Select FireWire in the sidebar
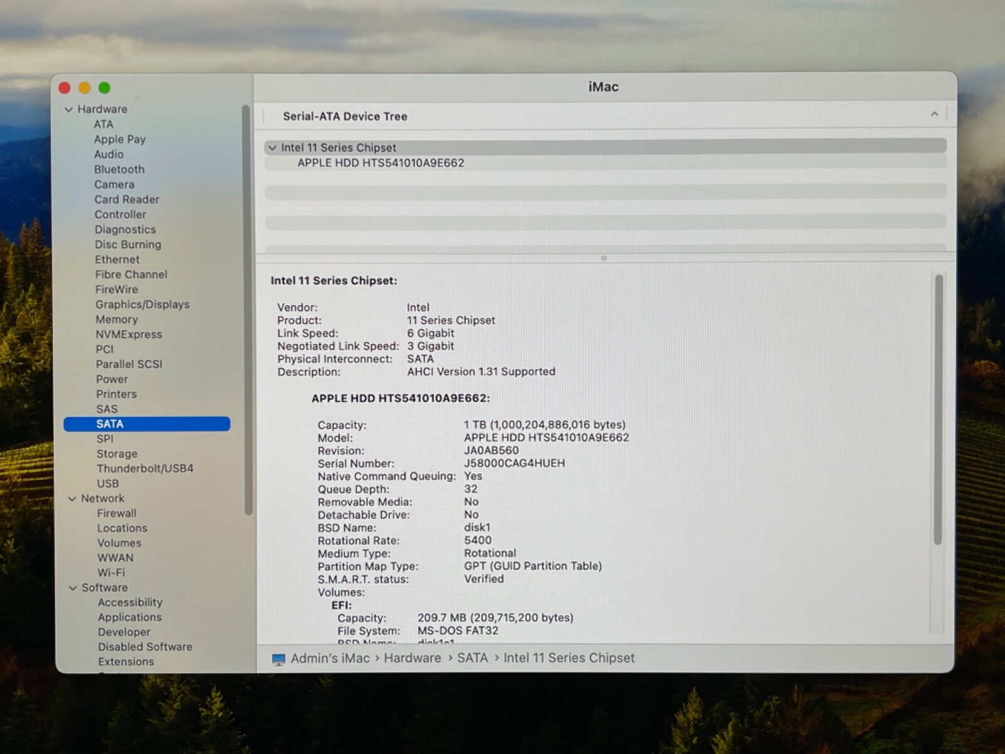Viewport: 1005px width, 754px height. coord(117,290)
